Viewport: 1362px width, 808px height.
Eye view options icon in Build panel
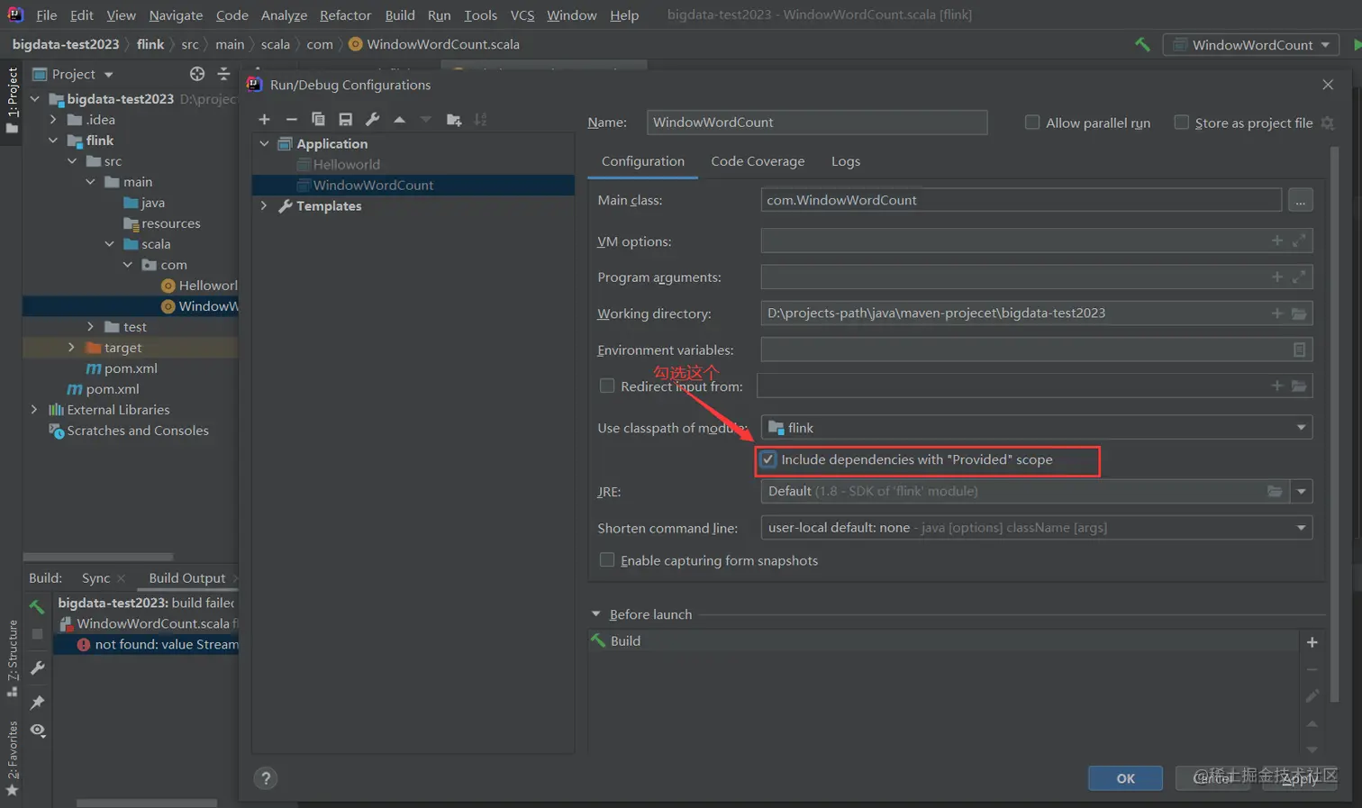click(37, 730)
